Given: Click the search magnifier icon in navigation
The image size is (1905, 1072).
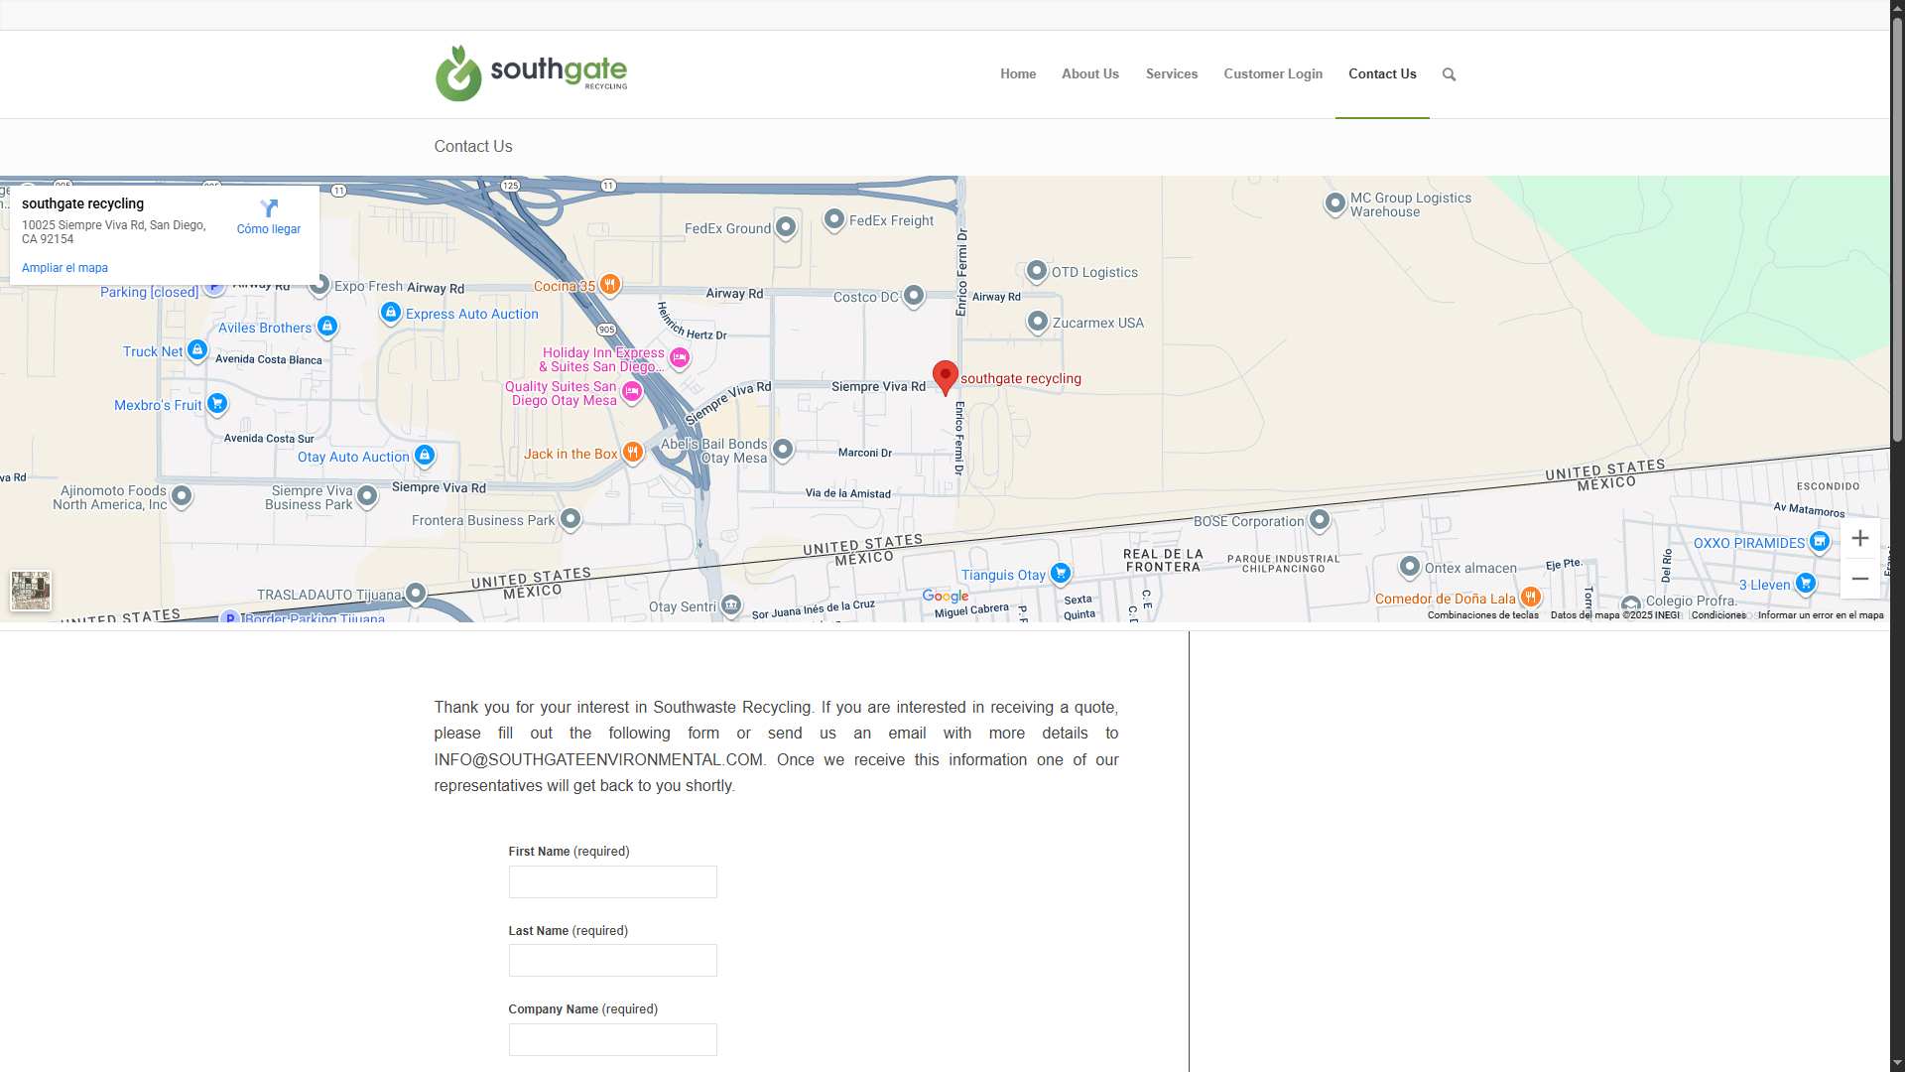Looking at the screenshot, I should click(x=1449, y=74).
